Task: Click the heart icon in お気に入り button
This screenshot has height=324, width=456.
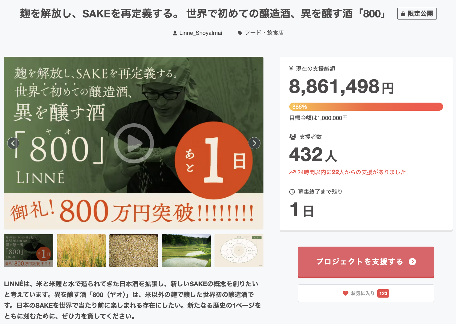Action: [345, 293]
